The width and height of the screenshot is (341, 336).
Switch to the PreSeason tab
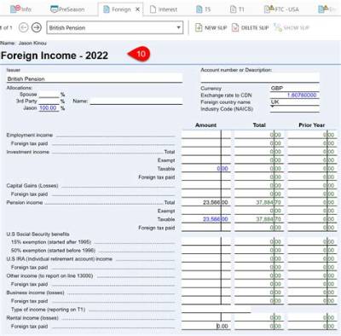click(67, 9)
